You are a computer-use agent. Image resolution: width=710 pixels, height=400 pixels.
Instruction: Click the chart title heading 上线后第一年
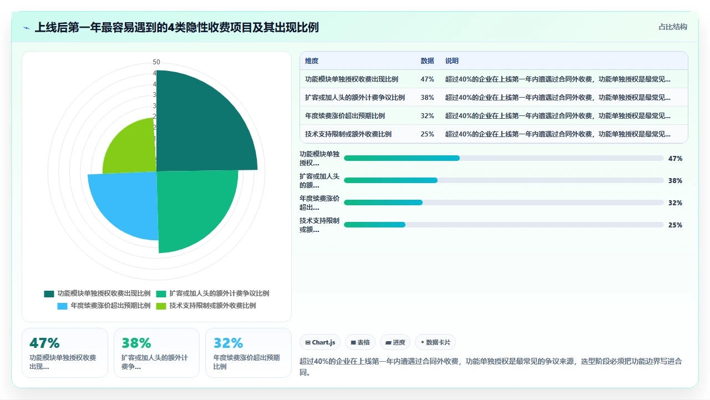(177, 27)
